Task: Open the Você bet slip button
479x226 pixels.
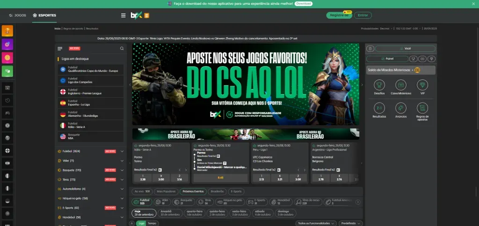Action: click(x=406, y=49)
